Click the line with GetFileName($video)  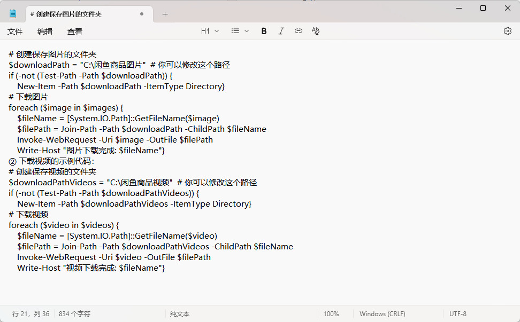(x=117, y=236)
